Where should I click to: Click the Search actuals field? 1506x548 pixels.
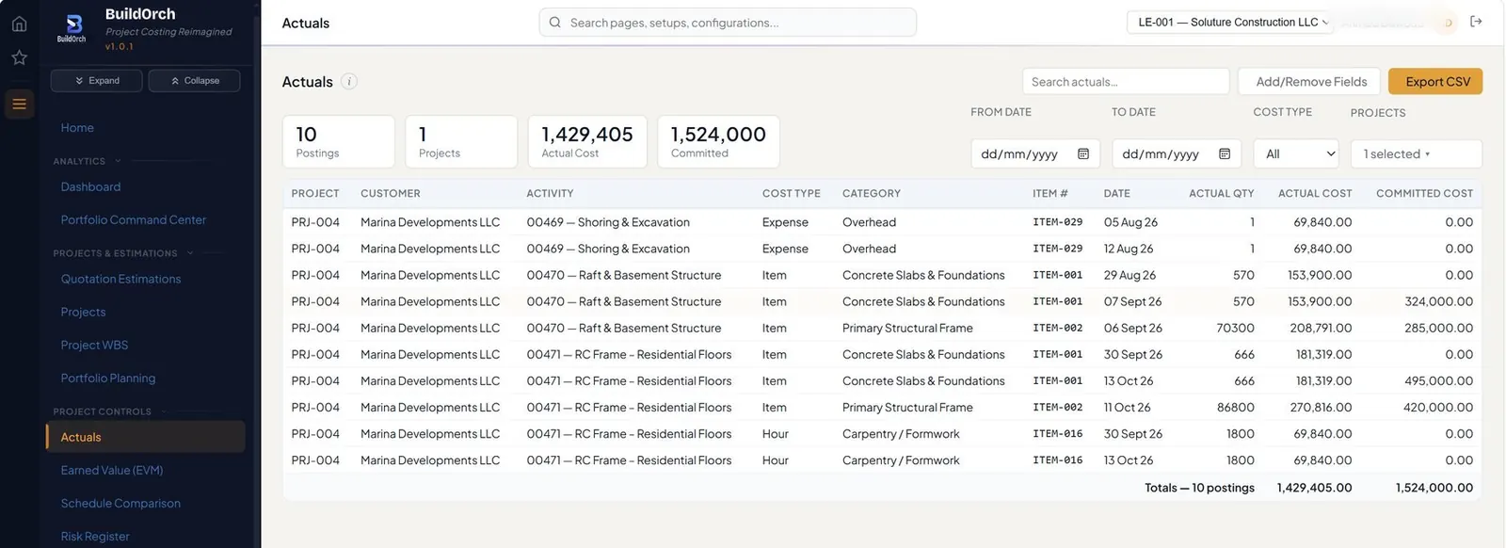point(1126,82)
